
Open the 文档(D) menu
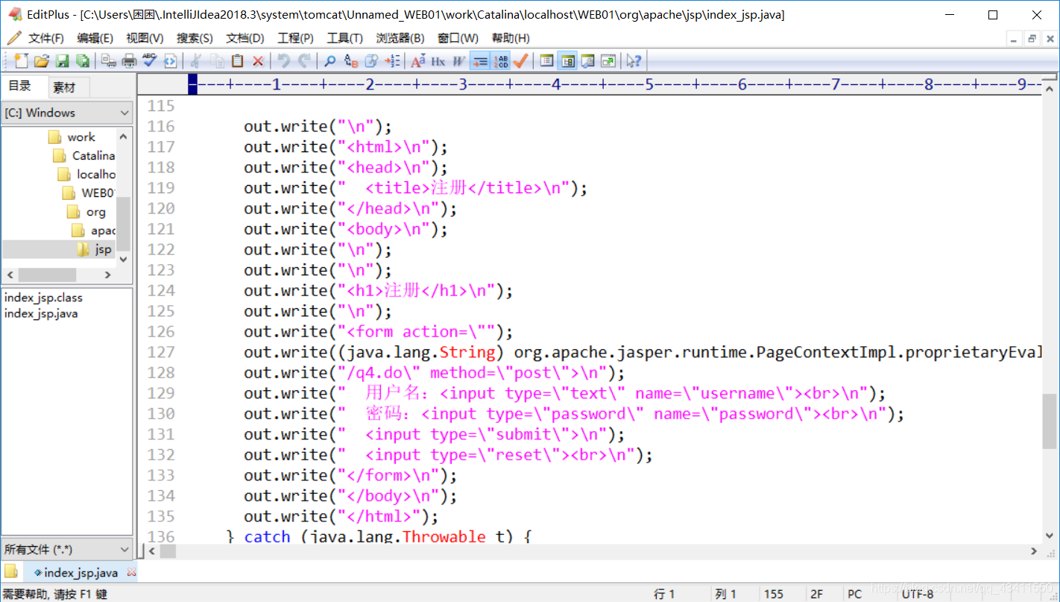pyautogui.click(x=245, y=38)
